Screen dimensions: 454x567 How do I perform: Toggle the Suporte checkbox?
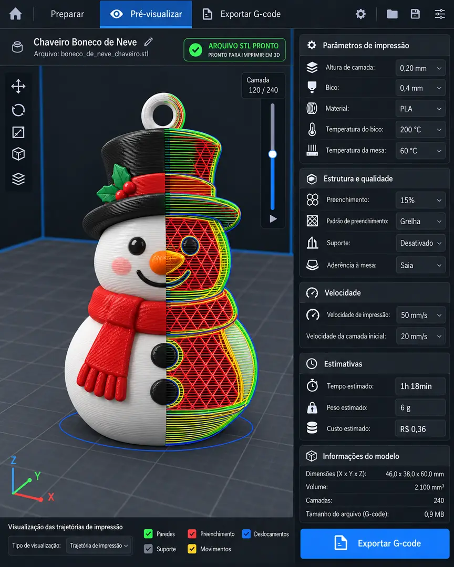click(148, 549)
